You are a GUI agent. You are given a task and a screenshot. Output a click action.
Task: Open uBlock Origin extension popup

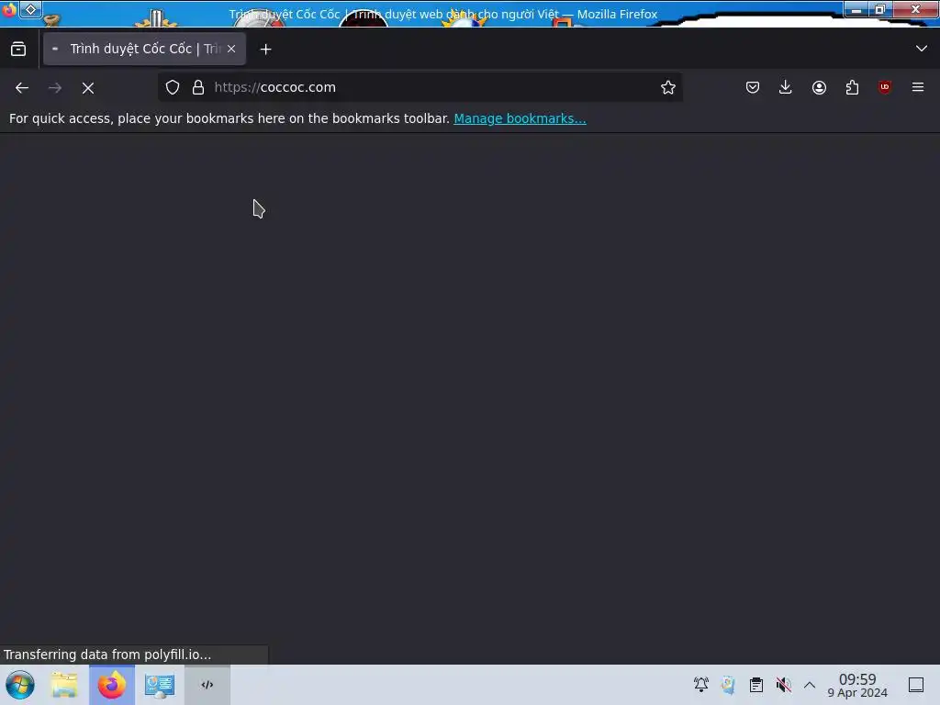pos(885,87)
